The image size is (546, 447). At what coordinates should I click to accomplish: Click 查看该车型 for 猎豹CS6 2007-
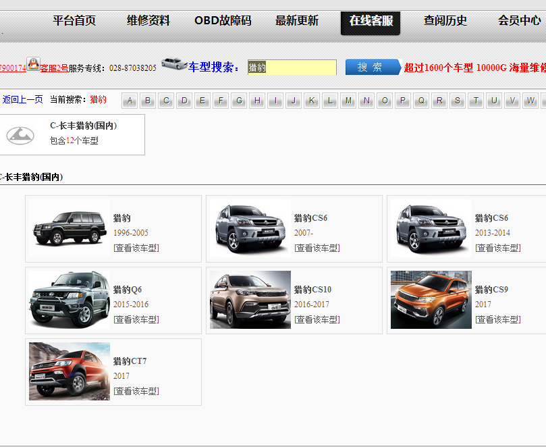point(317,248)
